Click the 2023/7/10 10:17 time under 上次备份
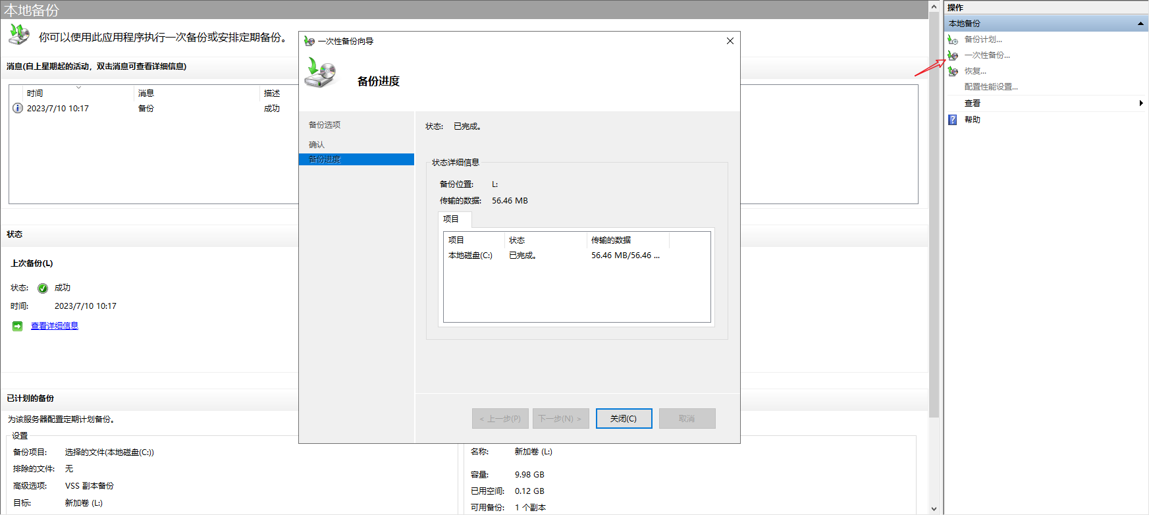Image resolution: width=1149 pixels, height=515 pixels. click(86, 306)
